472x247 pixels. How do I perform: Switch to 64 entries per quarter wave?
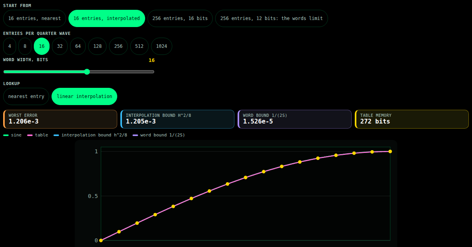[78, 46]
